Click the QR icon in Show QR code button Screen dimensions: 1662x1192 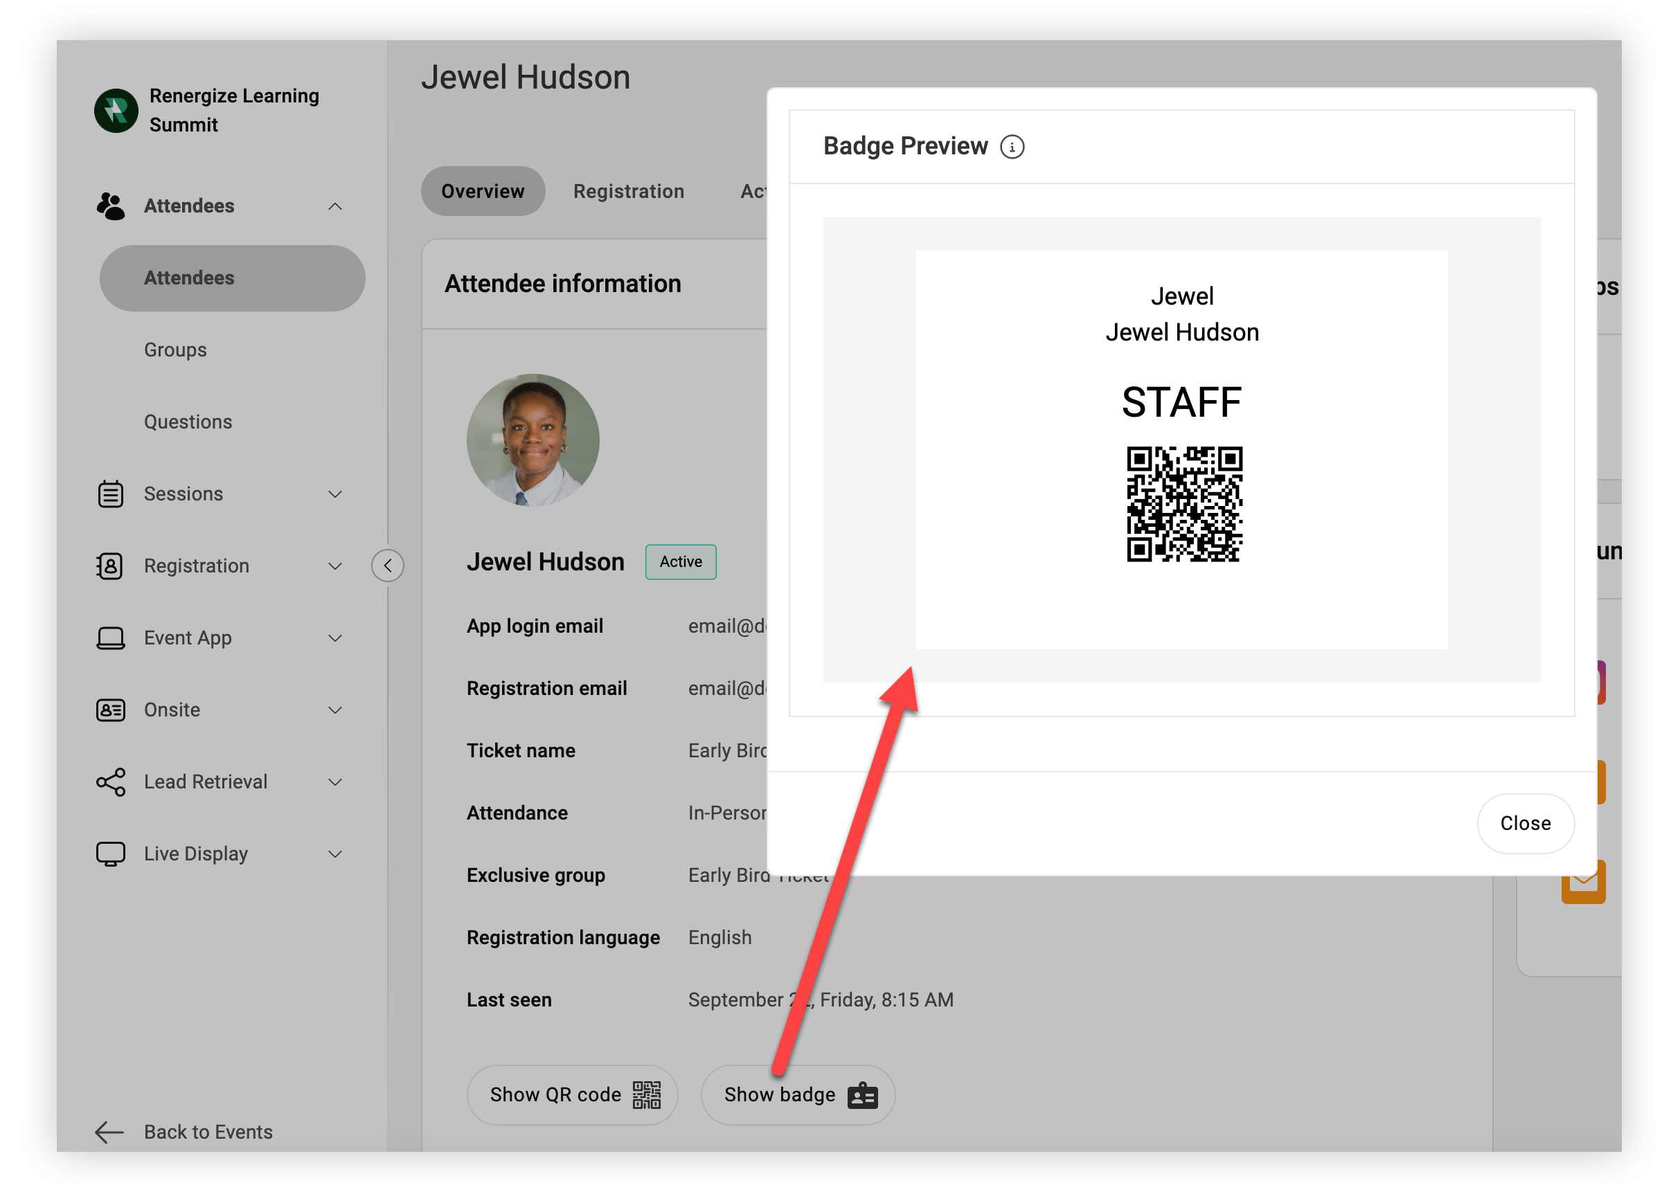(x=646, y=1094)
